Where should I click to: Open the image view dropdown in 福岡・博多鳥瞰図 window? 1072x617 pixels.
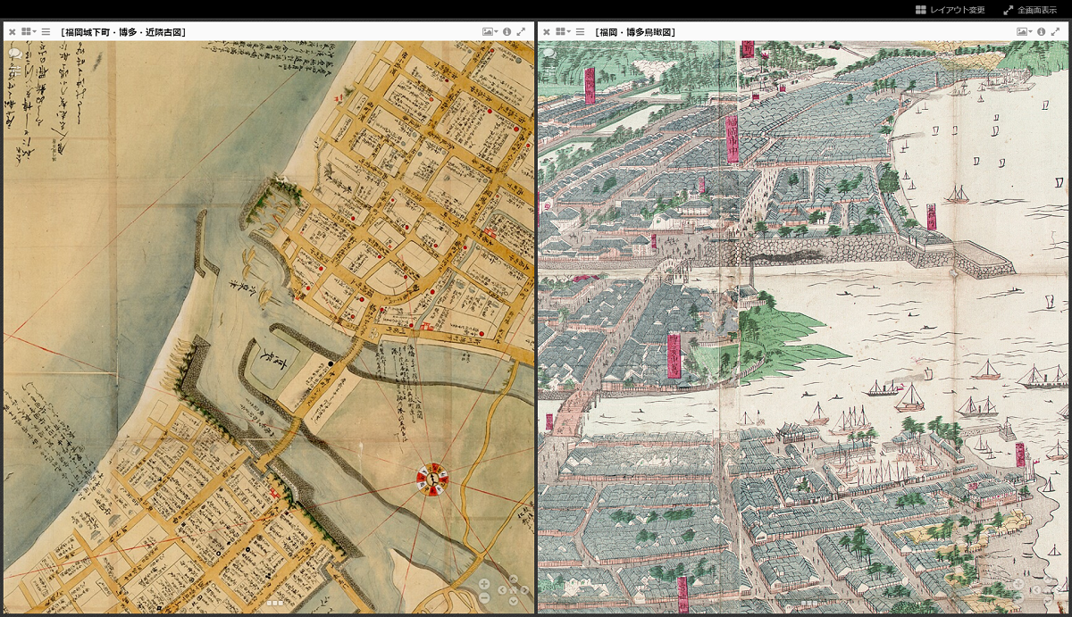pos(1025,32)
